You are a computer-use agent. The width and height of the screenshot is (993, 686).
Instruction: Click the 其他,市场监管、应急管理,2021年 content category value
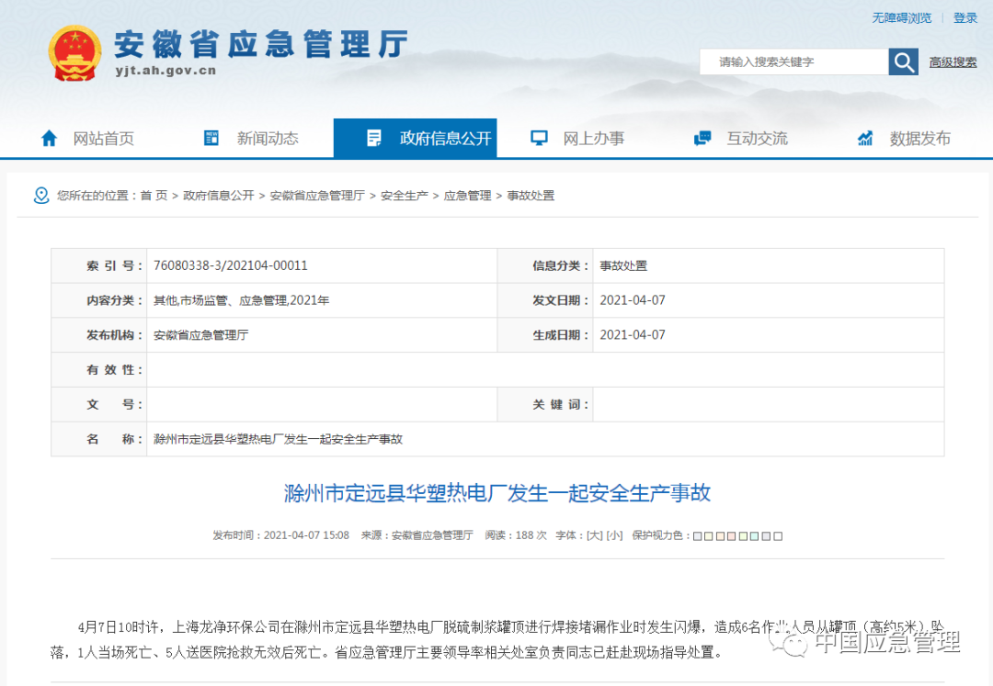(241, 300)
